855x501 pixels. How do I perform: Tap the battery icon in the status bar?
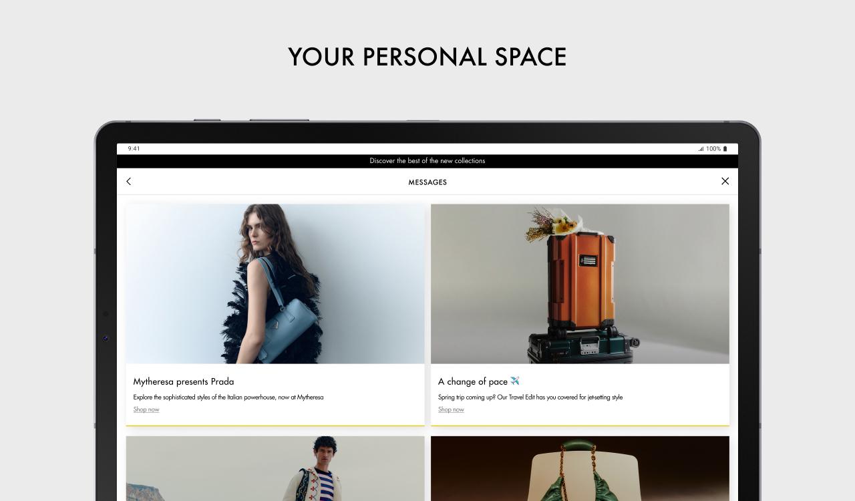(725, 149)
